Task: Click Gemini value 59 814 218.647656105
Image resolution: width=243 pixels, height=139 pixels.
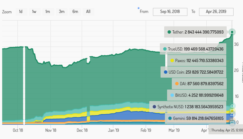Action: pyautogui.click(x=205, y=118)
